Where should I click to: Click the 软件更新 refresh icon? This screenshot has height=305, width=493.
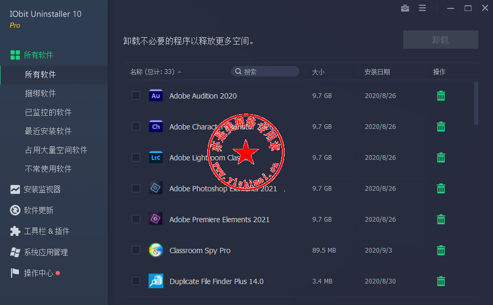pyautogui.click(x=15, y=210)
